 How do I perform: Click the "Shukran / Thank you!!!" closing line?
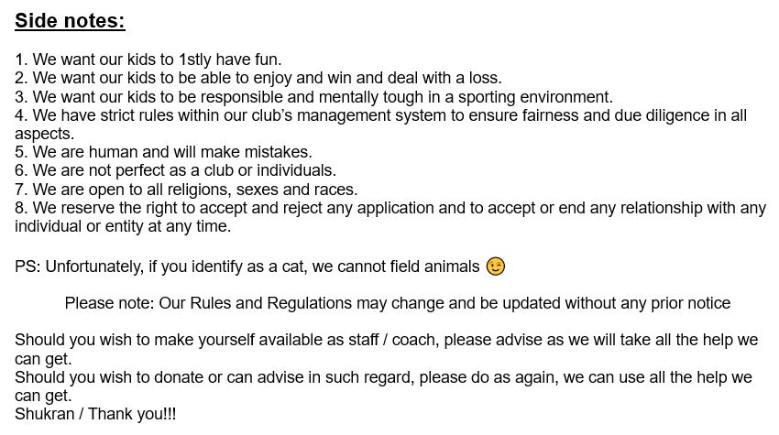pyautogui.click(x=95, y=414)
